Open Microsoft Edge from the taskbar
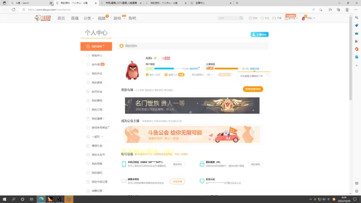The image size is (361, 203). (x=41, y=199)
